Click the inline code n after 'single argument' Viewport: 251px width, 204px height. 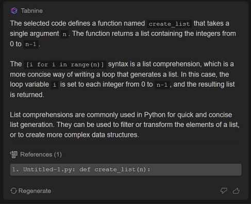pos(64,34)
